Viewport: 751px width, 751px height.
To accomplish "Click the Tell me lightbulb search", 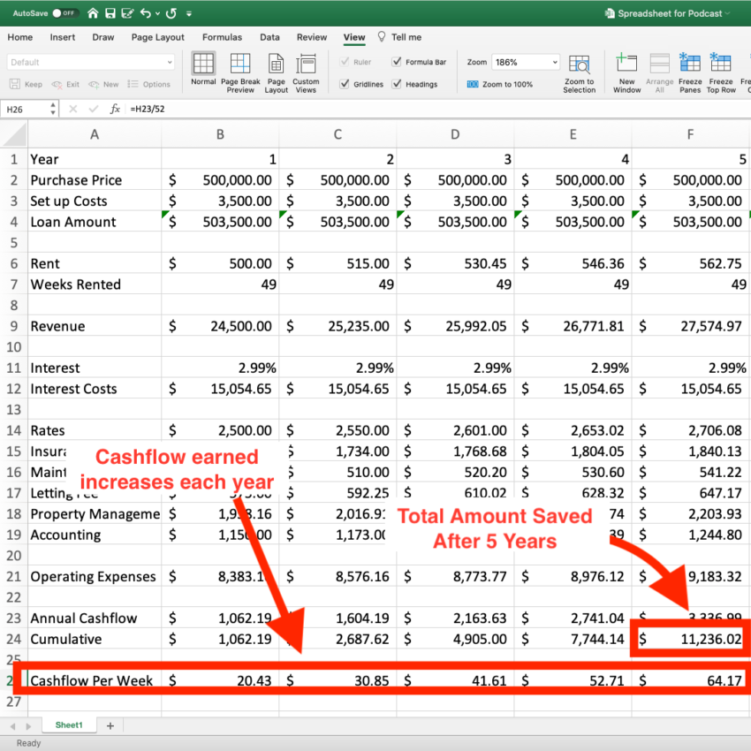I will tap(400, 37).
